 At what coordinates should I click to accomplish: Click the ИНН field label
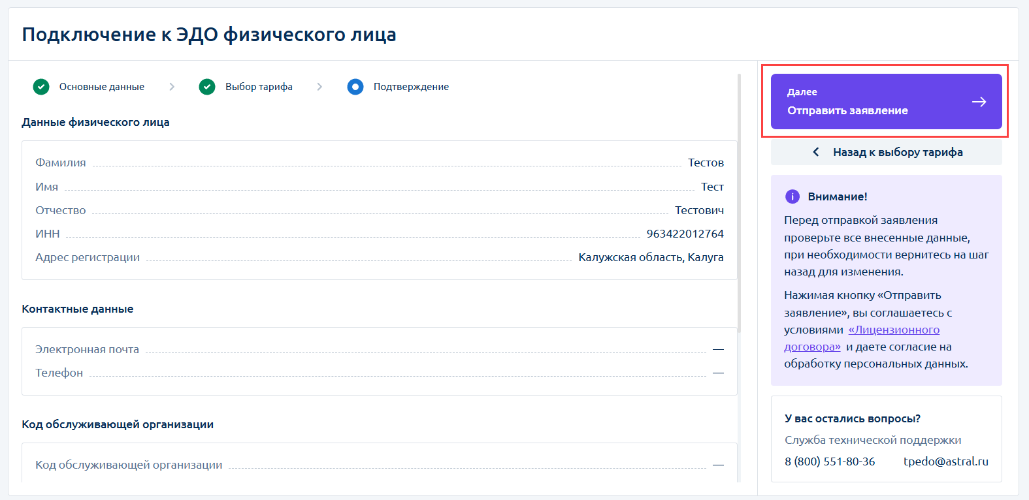point(48,234)
